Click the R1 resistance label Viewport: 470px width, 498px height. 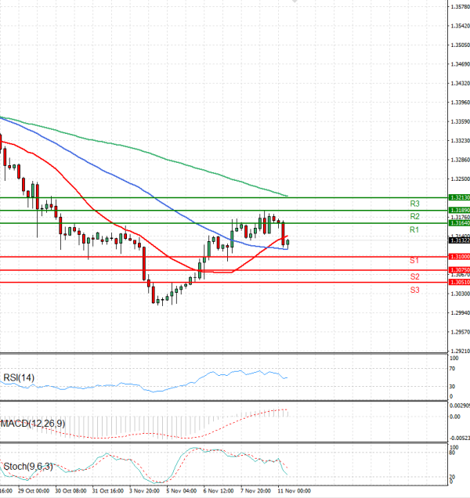pos(415,229)
